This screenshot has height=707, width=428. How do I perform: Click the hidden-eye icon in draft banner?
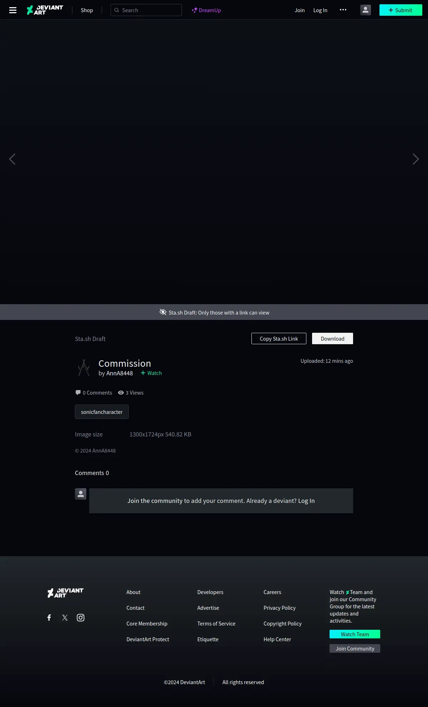[x=163, y=312]
